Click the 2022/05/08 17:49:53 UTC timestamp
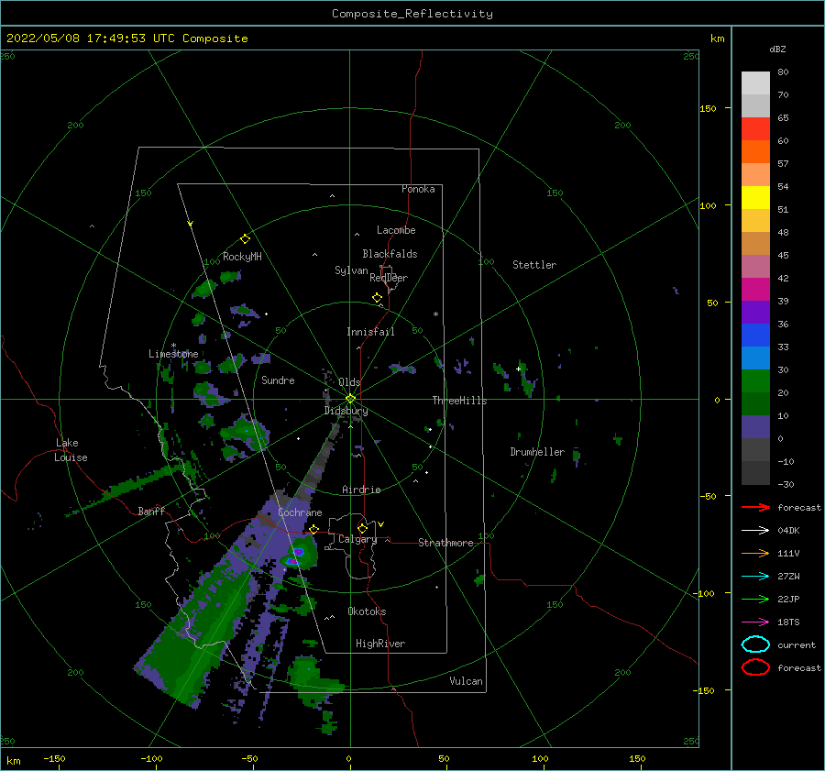 pos(126,39)
